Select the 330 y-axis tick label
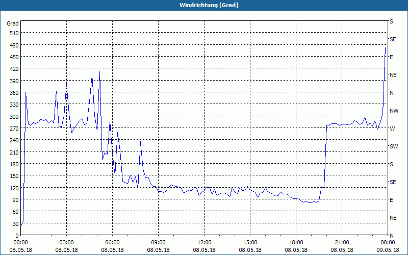408x255 pixels. tap(14, 105)
